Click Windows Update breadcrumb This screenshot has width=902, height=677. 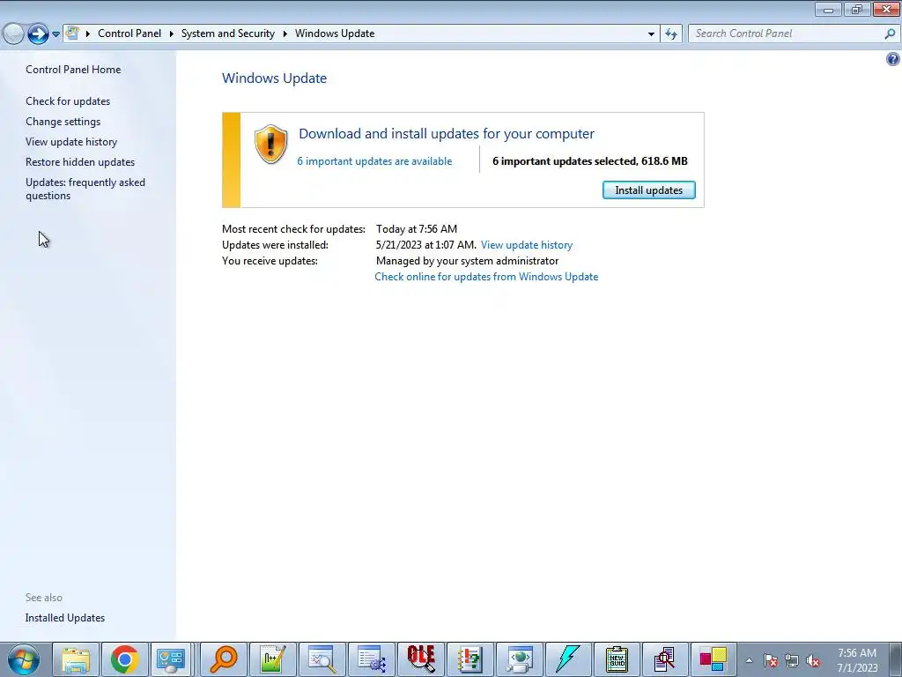pos(335,33)
